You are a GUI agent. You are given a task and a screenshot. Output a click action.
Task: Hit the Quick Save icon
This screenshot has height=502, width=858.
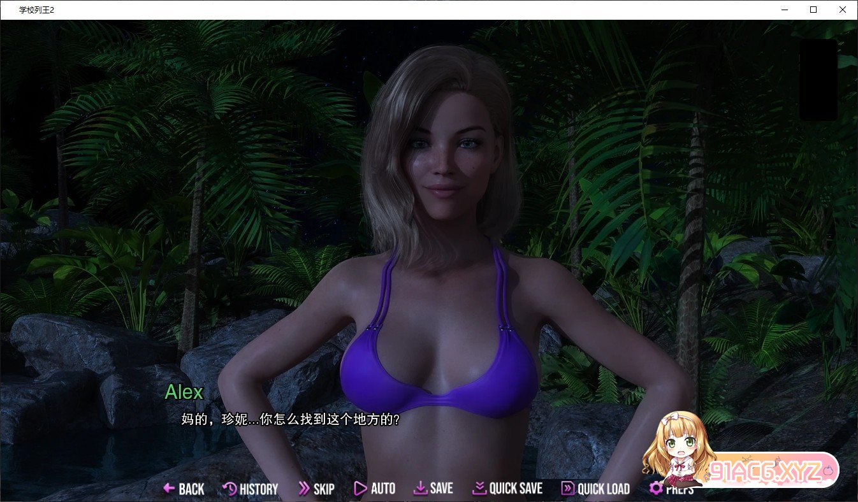click(x=479, y=489)
